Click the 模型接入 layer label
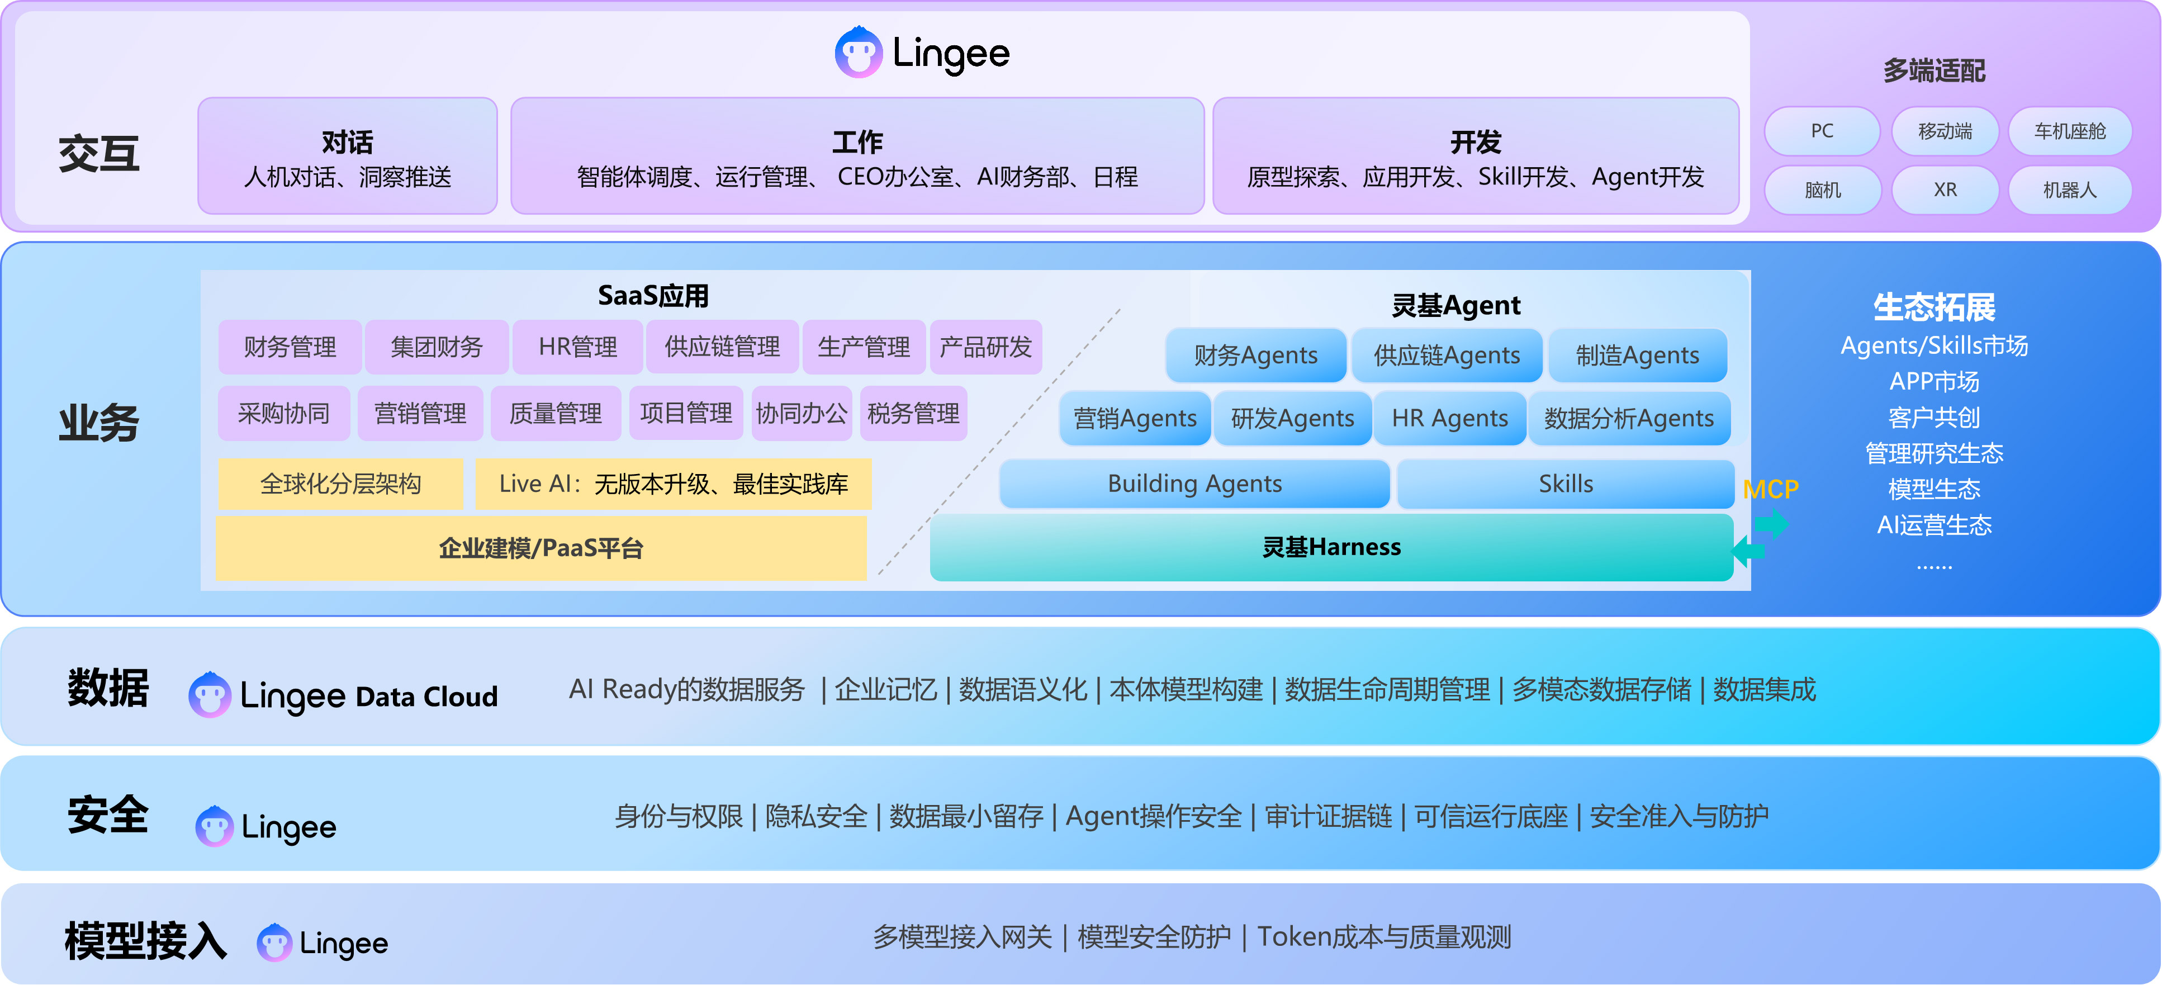This screenshot has width=2162, height=985. coord(146,940)
